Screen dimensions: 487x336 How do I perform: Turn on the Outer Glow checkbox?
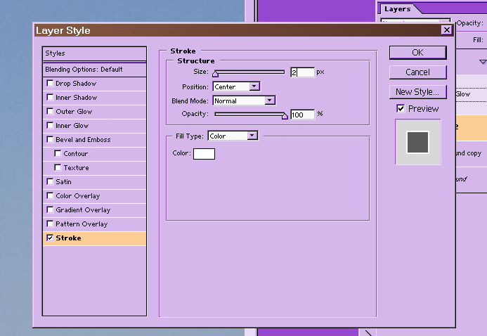[49, 112]
